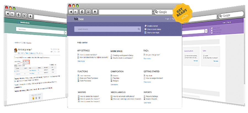Click the plus add-bookmark button in left window
Image resolution: width=248 pixels, height=113 pixels.
click(x=31, y=16)
